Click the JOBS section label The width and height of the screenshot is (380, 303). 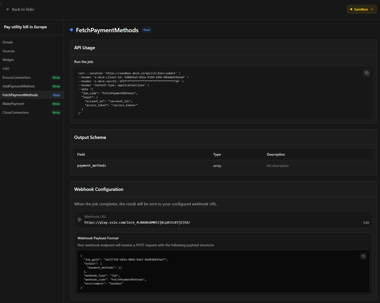[x=6, y=68]
